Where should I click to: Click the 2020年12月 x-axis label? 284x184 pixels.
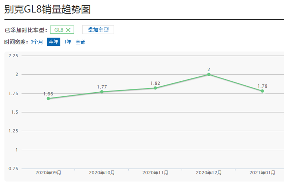(209, 173)
